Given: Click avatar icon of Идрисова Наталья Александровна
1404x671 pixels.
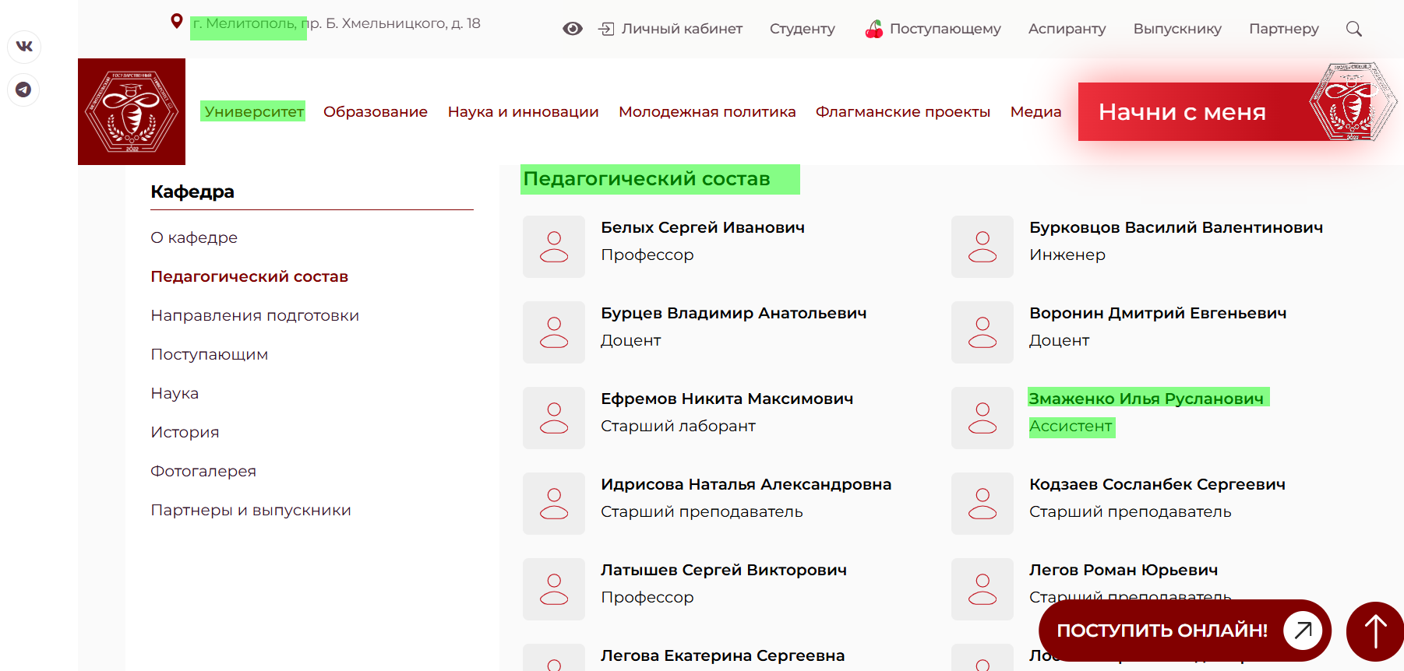Looking at the screenshot, I should click(554, 504).
